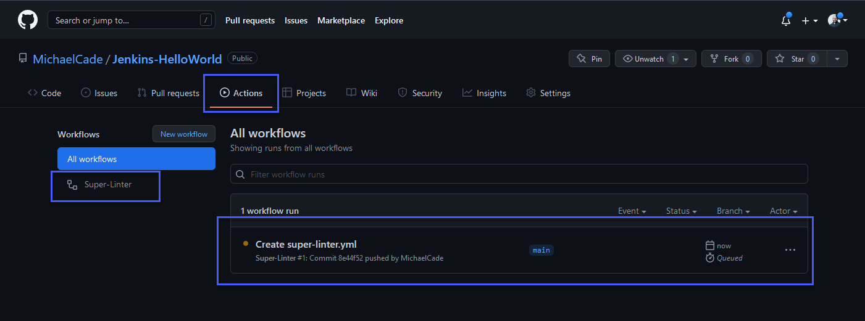Fork the repository

tap(731, 59)
